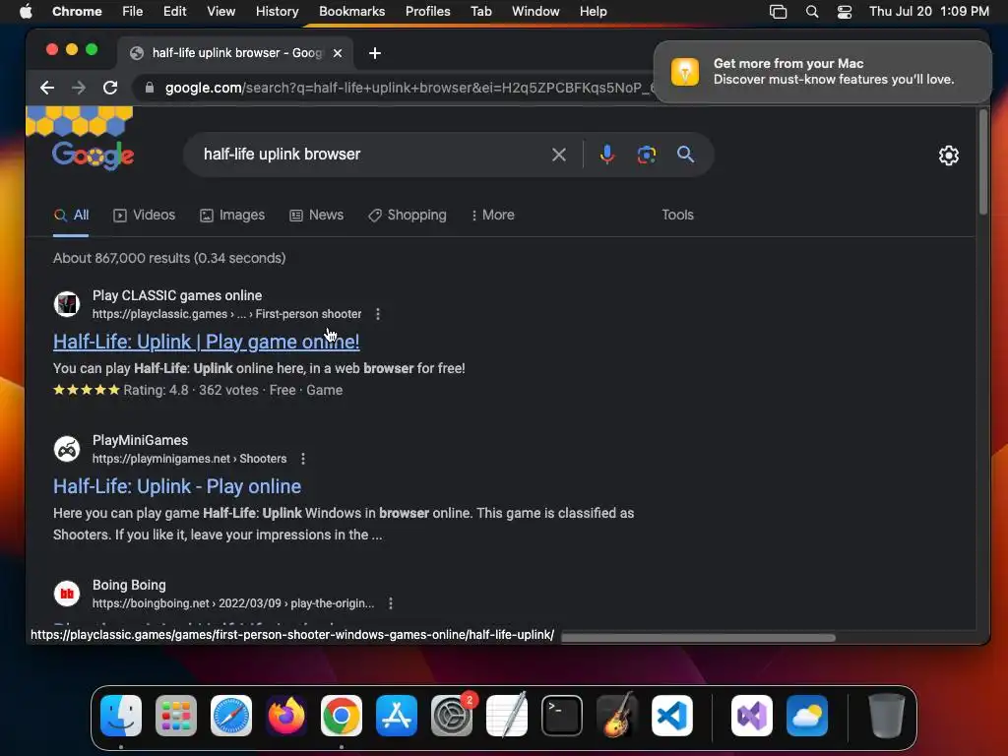
Task: Open the 'Half-Life: Uplink | Play game online!' result
Action: click(x=207, y=342)
